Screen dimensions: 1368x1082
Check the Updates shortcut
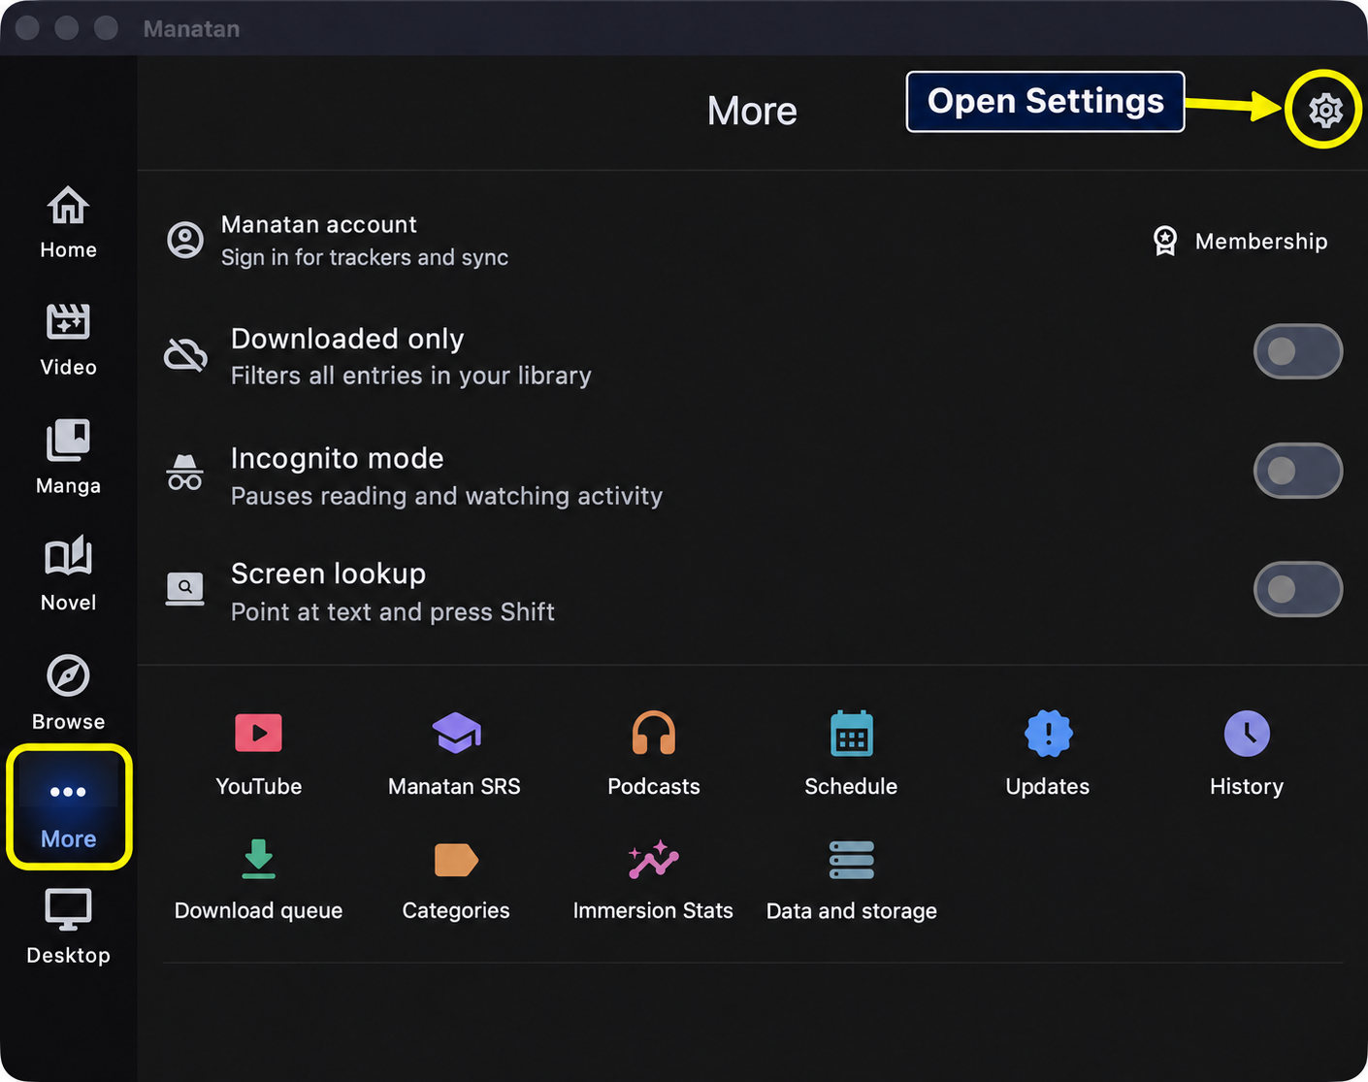click(1048, 754)
